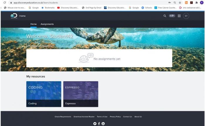Screen dimensions: 205x126
Task: Open the ST user profile avatar
Action: pyautogui.click(x=186, y=16)
